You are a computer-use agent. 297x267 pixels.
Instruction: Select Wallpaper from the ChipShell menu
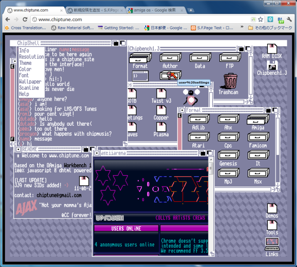point(30,81)
